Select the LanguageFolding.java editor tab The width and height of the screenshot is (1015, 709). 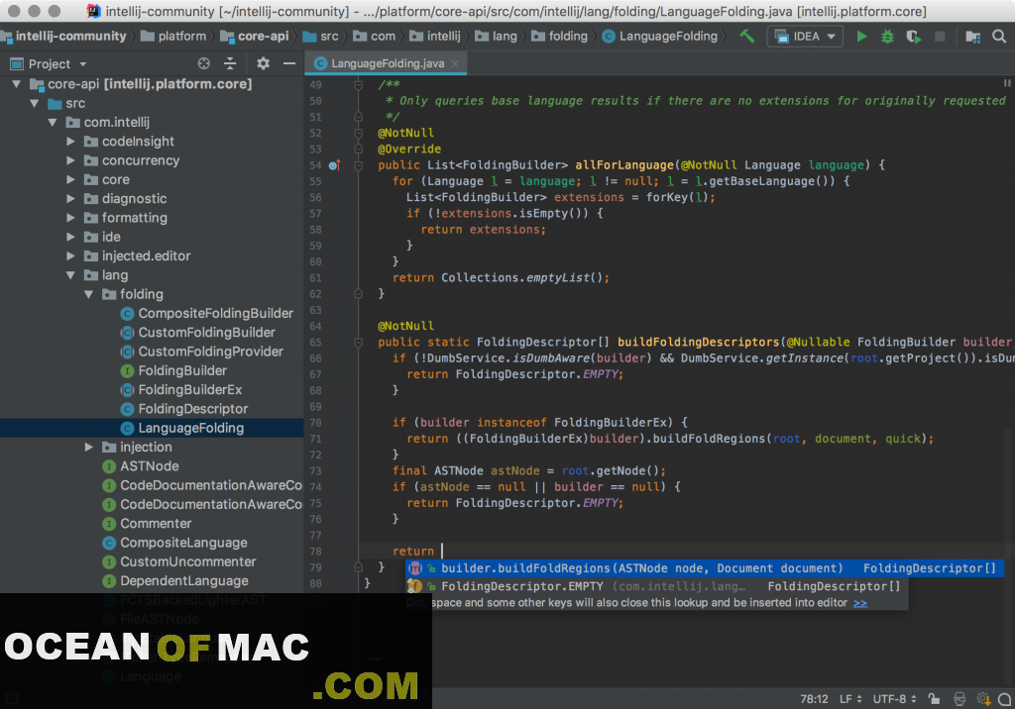(x=388, y=63)
